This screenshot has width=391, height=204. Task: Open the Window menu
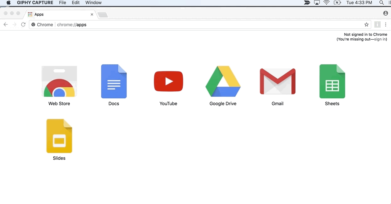pyautogui.click(x=94, y=3)
